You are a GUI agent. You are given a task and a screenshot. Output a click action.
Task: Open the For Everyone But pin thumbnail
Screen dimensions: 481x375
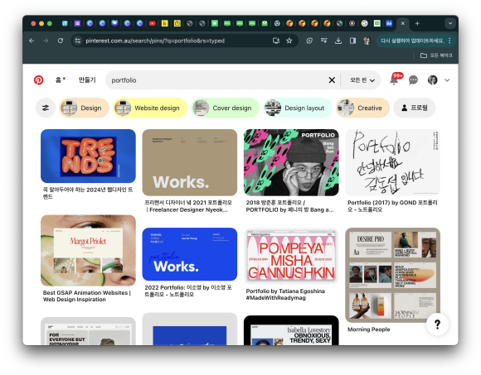(x=89, y=331)
